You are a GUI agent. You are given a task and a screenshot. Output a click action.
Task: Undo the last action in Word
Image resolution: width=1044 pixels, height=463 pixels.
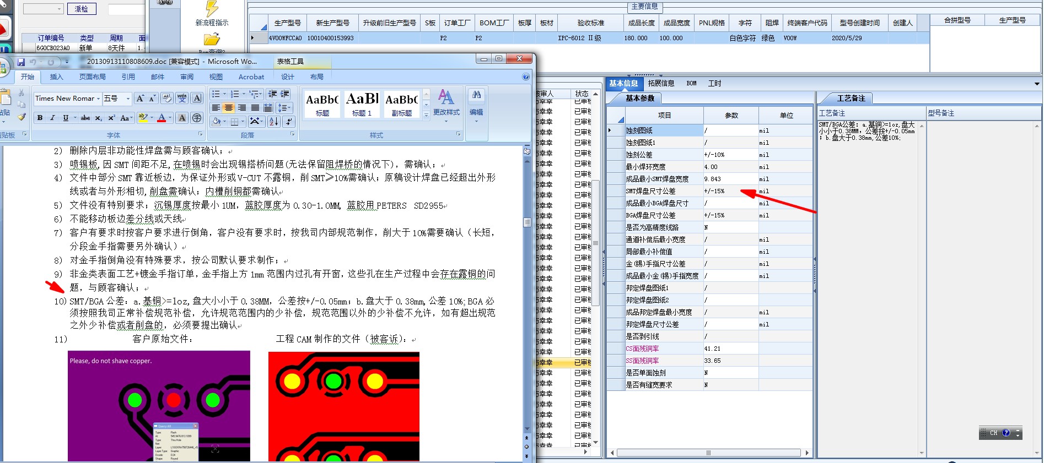34,62
